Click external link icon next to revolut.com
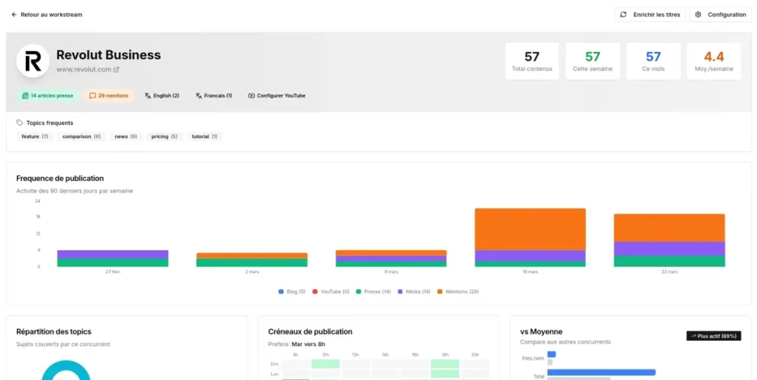 pos(116,69)
